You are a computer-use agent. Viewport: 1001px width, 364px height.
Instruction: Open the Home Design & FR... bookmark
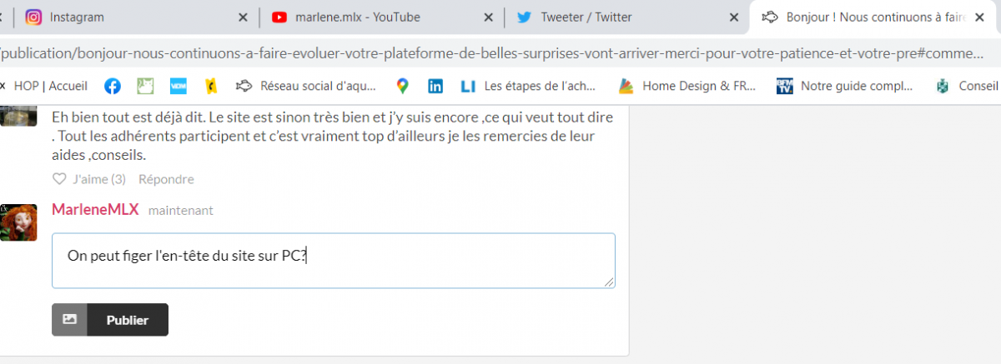pyautogui.click(x=687, y=85)
